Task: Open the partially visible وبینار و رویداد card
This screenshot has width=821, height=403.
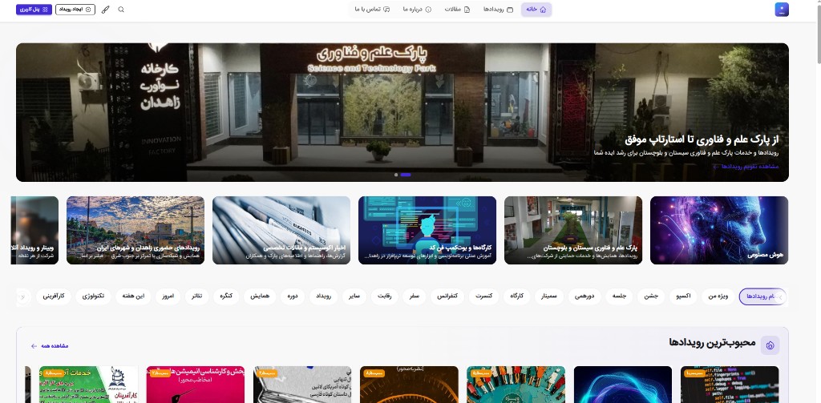Action: point(34,230)
